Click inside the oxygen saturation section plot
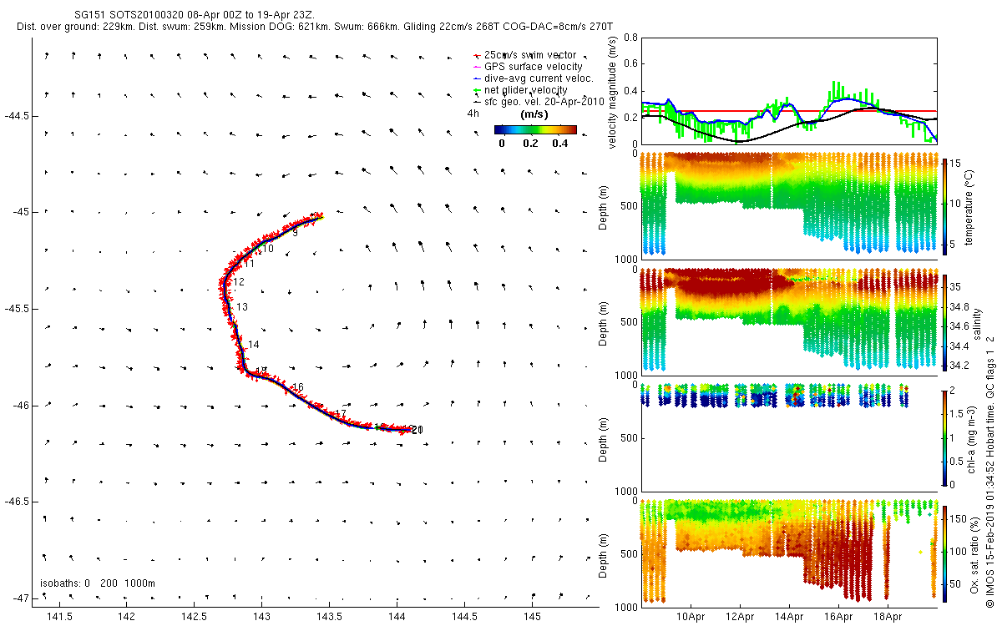The height and width of the screenshot is (626, 1002). 788,553
